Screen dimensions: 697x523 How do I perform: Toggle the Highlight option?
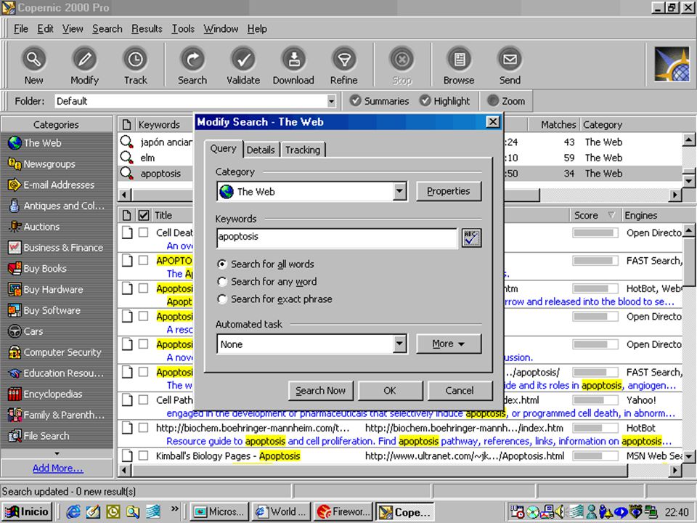[444, 101]
